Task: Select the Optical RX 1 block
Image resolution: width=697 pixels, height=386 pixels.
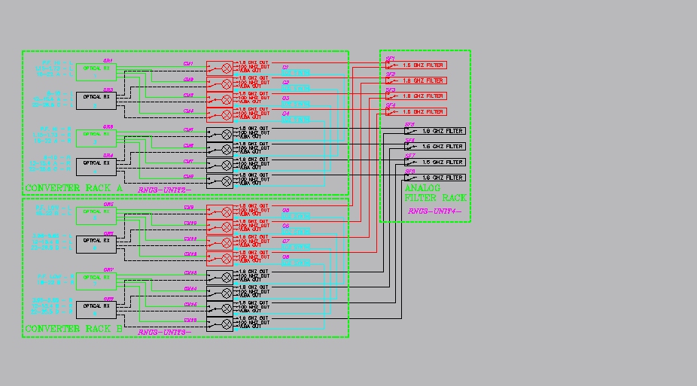Action: (x=96, y=72)
